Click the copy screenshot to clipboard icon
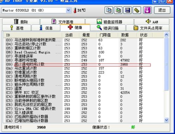This screenshot has height=134, width=175. coord(118,10)
